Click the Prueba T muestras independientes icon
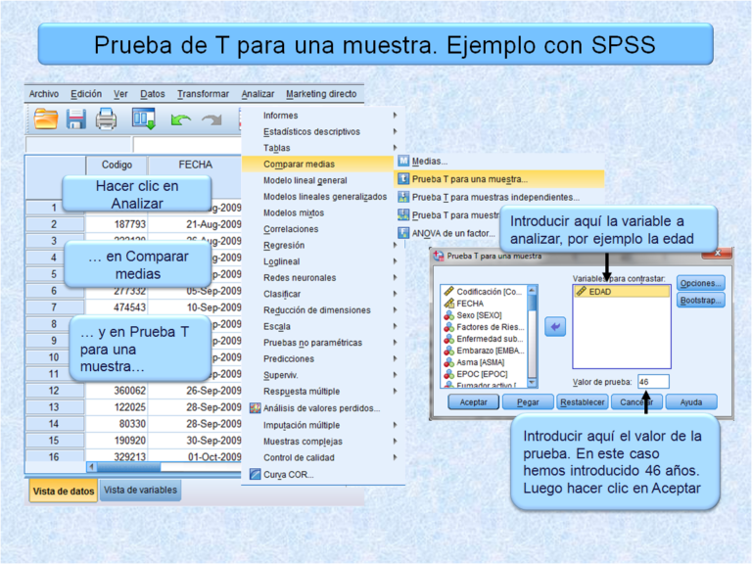The width and height of the screenshot is (752, 564). click(403, 197)
